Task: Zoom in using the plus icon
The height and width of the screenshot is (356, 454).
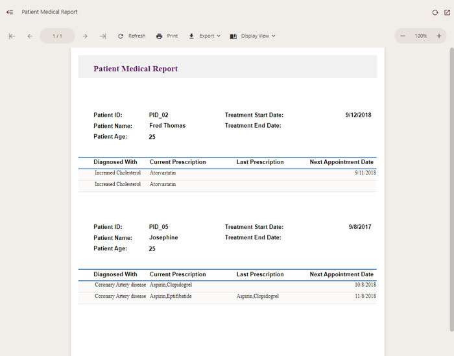Action: click(x=439, y=36)
